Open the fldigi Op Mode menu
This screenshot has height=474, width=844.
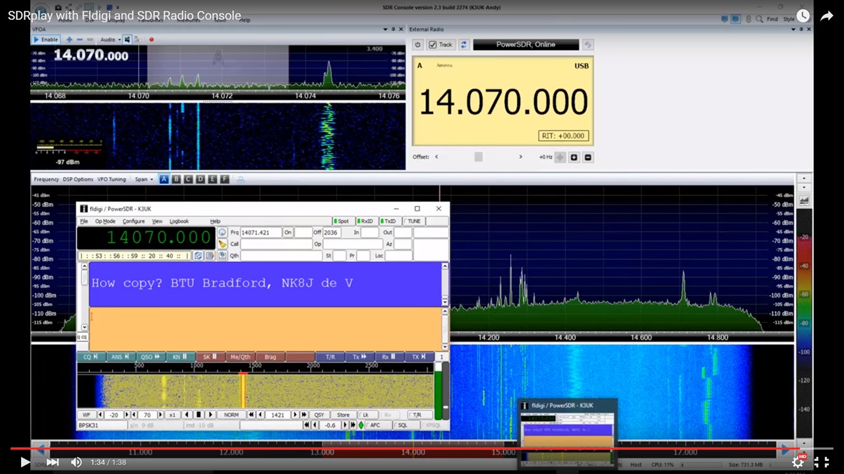pyautogui.click(x=105, y=221)
